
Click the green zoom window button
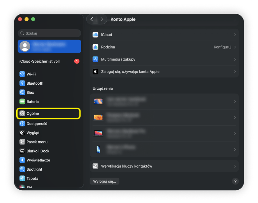33,19
